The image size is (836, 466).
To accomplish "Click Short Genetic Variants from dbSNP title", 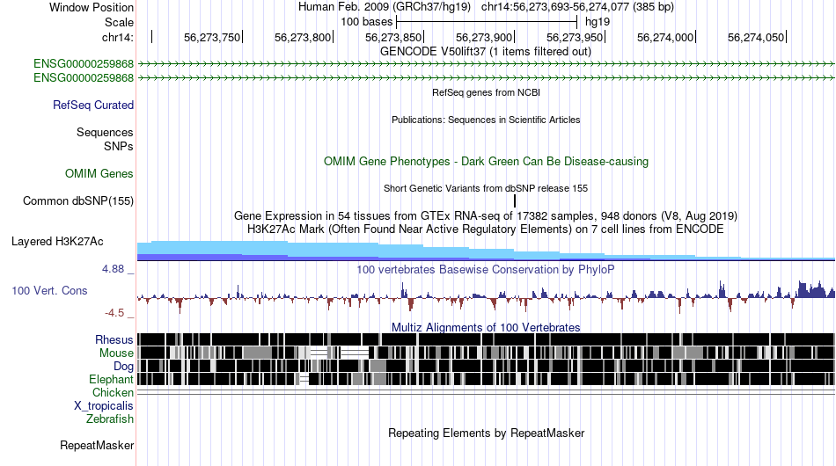I will pyautogui.click(x=486, y=188).
